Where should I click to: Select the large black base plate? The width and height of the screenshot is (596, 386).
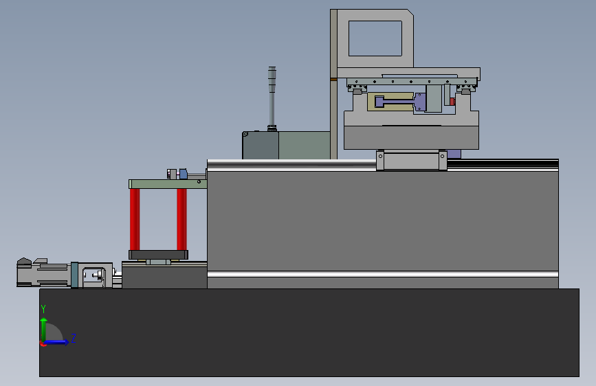pyautogui.click(x=309, y=333)
